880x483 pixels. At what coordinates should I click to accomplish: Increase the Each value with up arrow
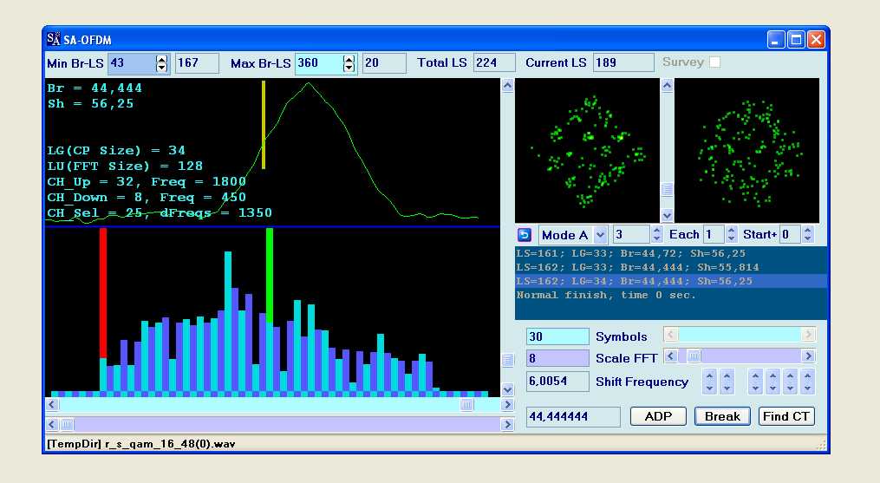click(731, 231)
